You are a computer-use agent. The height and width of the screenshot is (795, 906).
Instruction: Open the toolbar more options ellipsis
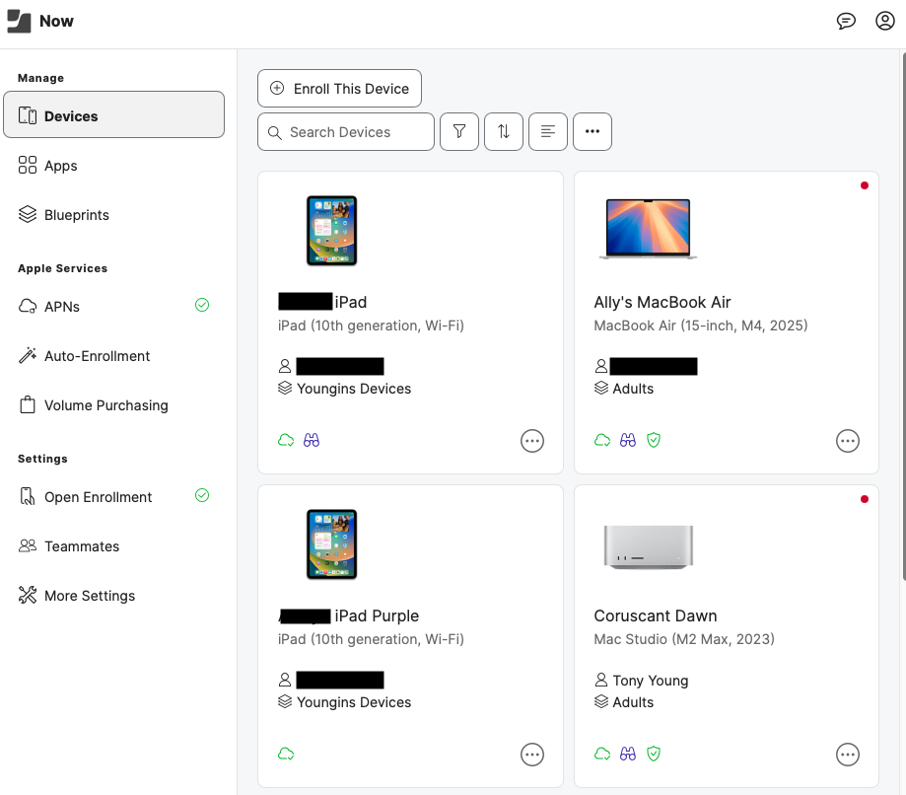(x=592, y=132)
